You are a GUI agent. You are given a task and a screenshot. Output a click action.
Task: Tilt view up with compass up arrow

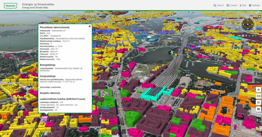248,20
